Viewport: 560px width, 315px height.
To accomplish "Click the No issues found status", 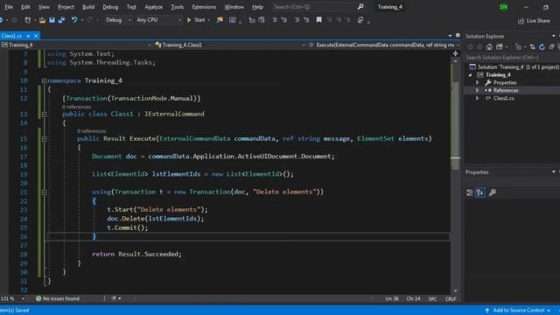I will tap(58, 298).
